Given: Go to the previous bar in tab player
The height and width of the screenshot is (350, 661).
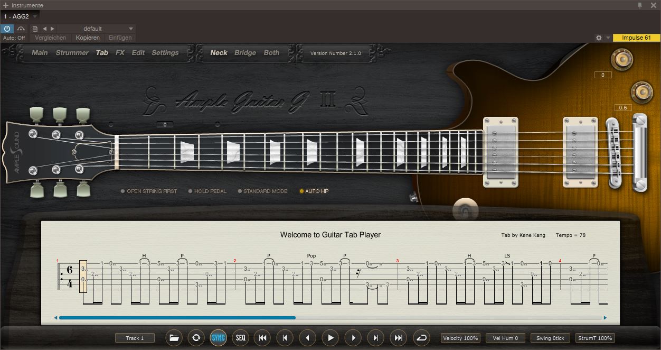Looking at the screenshot, I should (285, 338).
